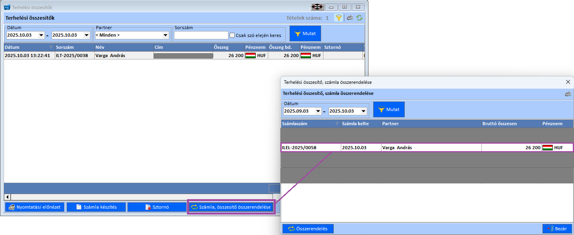Click the left arrow of the horizontal scrollbar
This screenshot has height=235, width=574.
pos(7,196)
